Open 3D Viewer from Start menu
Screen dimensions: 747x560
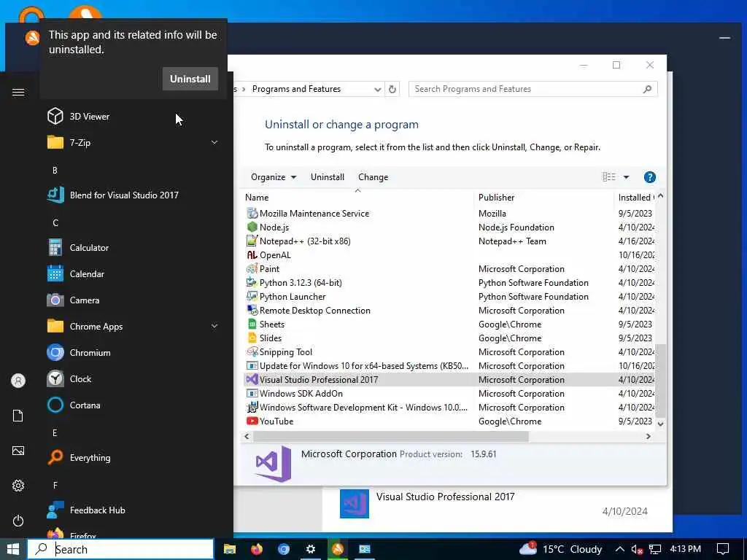tap(89, 116)
